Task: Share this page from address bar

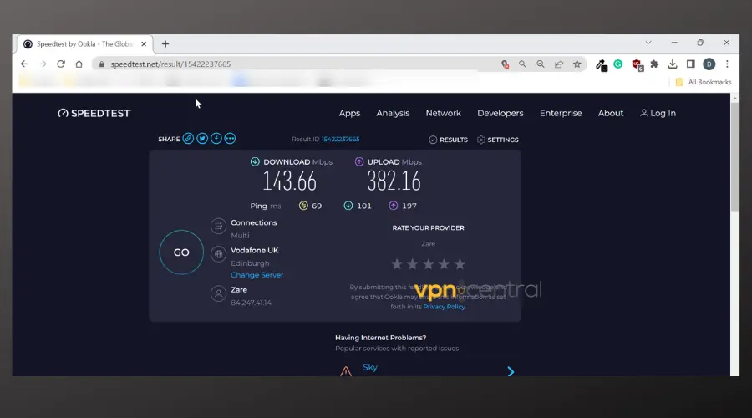Action: pyautogui.click(x=559, y=64)
